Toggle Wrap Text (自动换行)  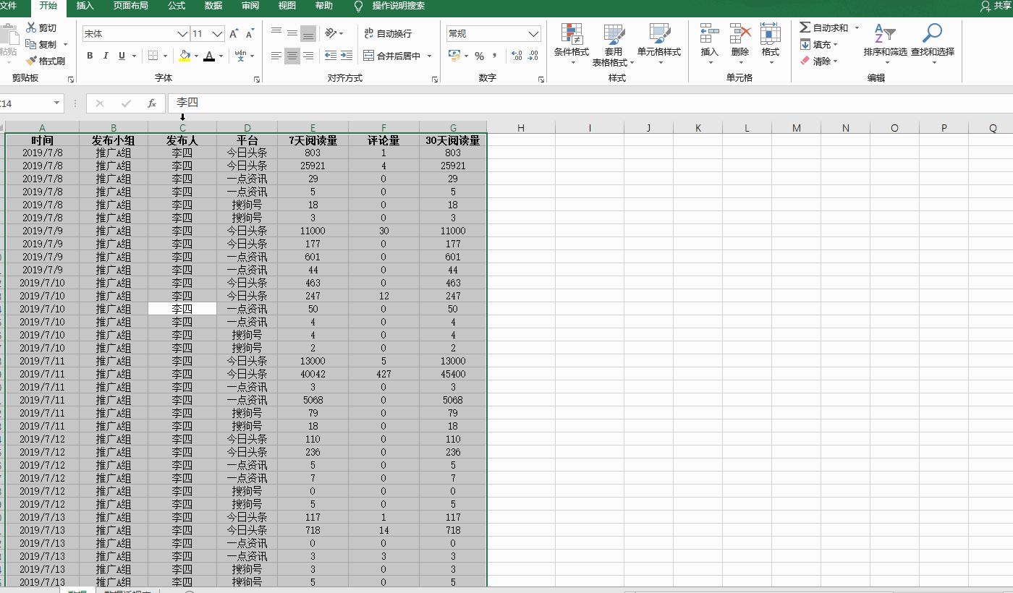(388, 33)
